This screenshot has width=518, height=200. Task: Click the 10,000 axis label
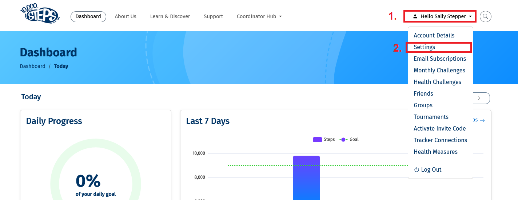(199, 153)
